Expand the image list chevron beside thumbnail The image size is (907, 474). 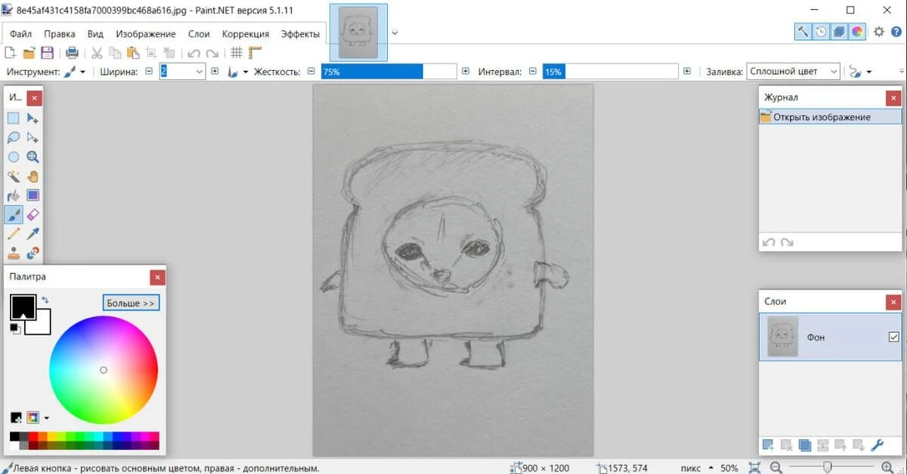(x=395, y=33)
